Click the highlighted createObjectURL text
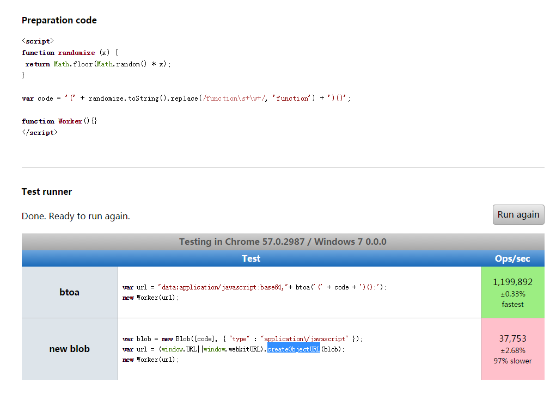The image size is (556, 395). pyautogui.click(x=294, y=349)
